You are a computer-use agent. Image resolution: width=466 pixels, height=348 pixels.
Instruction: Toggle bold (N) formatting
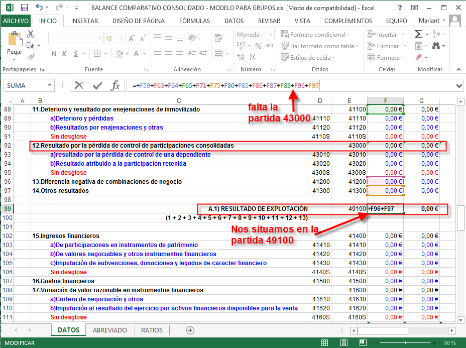tap(54, 54)
